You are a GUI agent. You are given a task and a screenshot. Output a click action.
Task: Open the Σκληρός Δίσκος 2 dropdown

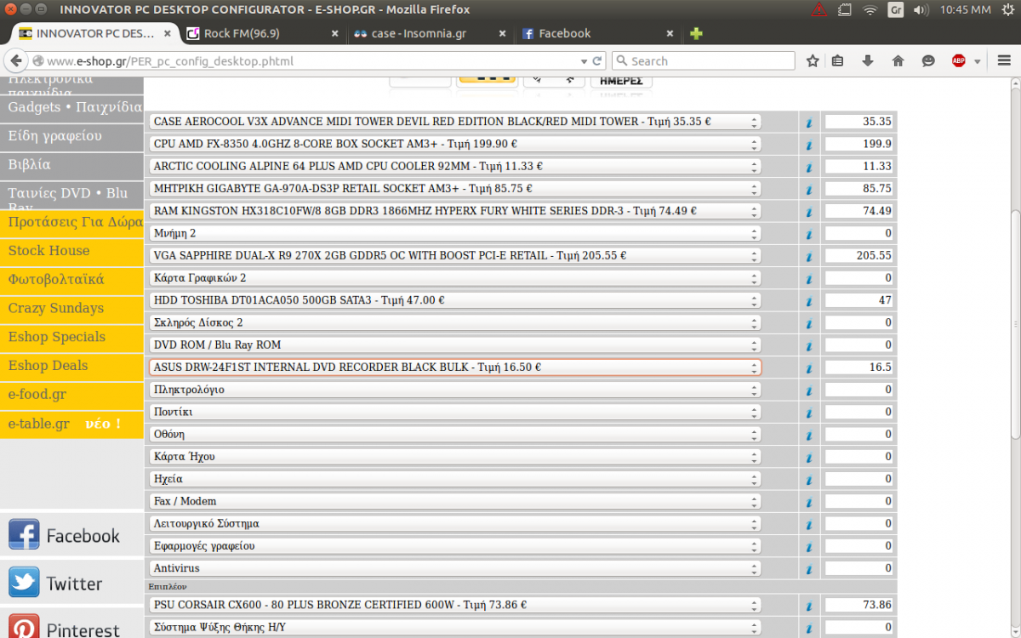point(455,322)
